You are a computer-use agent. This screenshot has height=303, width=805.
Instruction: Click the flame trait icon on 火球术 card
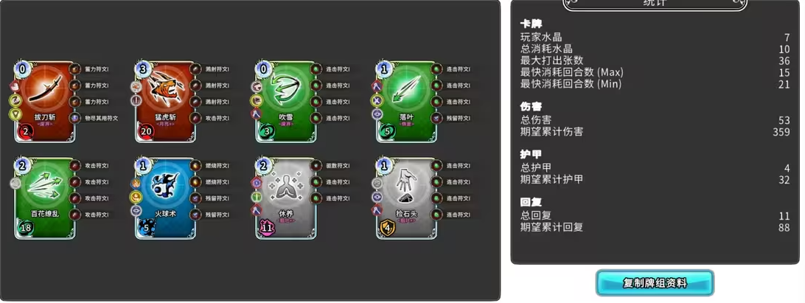pyautogui.click(x=136, y=182)
